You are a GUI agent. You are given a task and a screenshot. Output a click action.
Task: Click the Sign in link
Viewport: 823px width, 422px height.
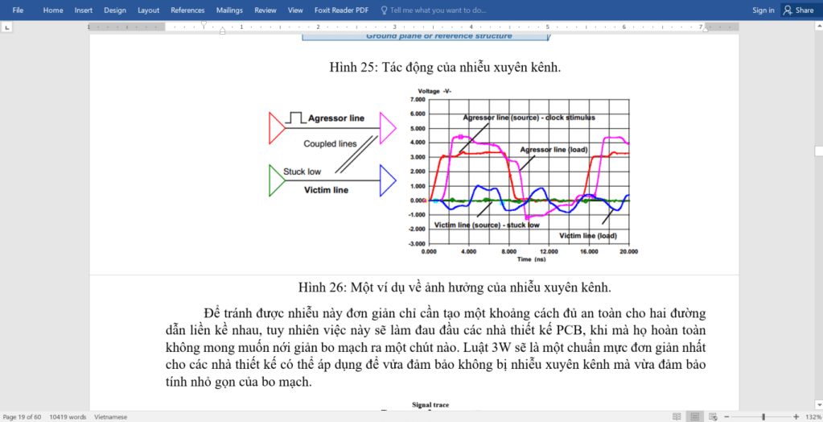763,10
